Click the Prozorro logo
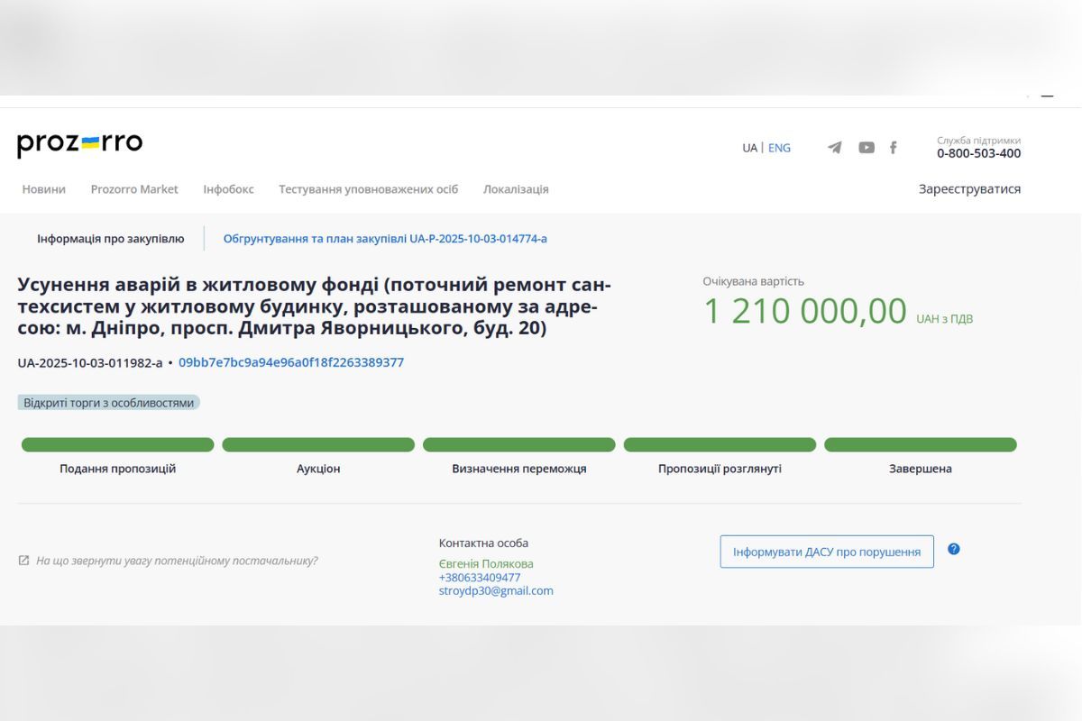The image size is (1082, 721). 79,142
